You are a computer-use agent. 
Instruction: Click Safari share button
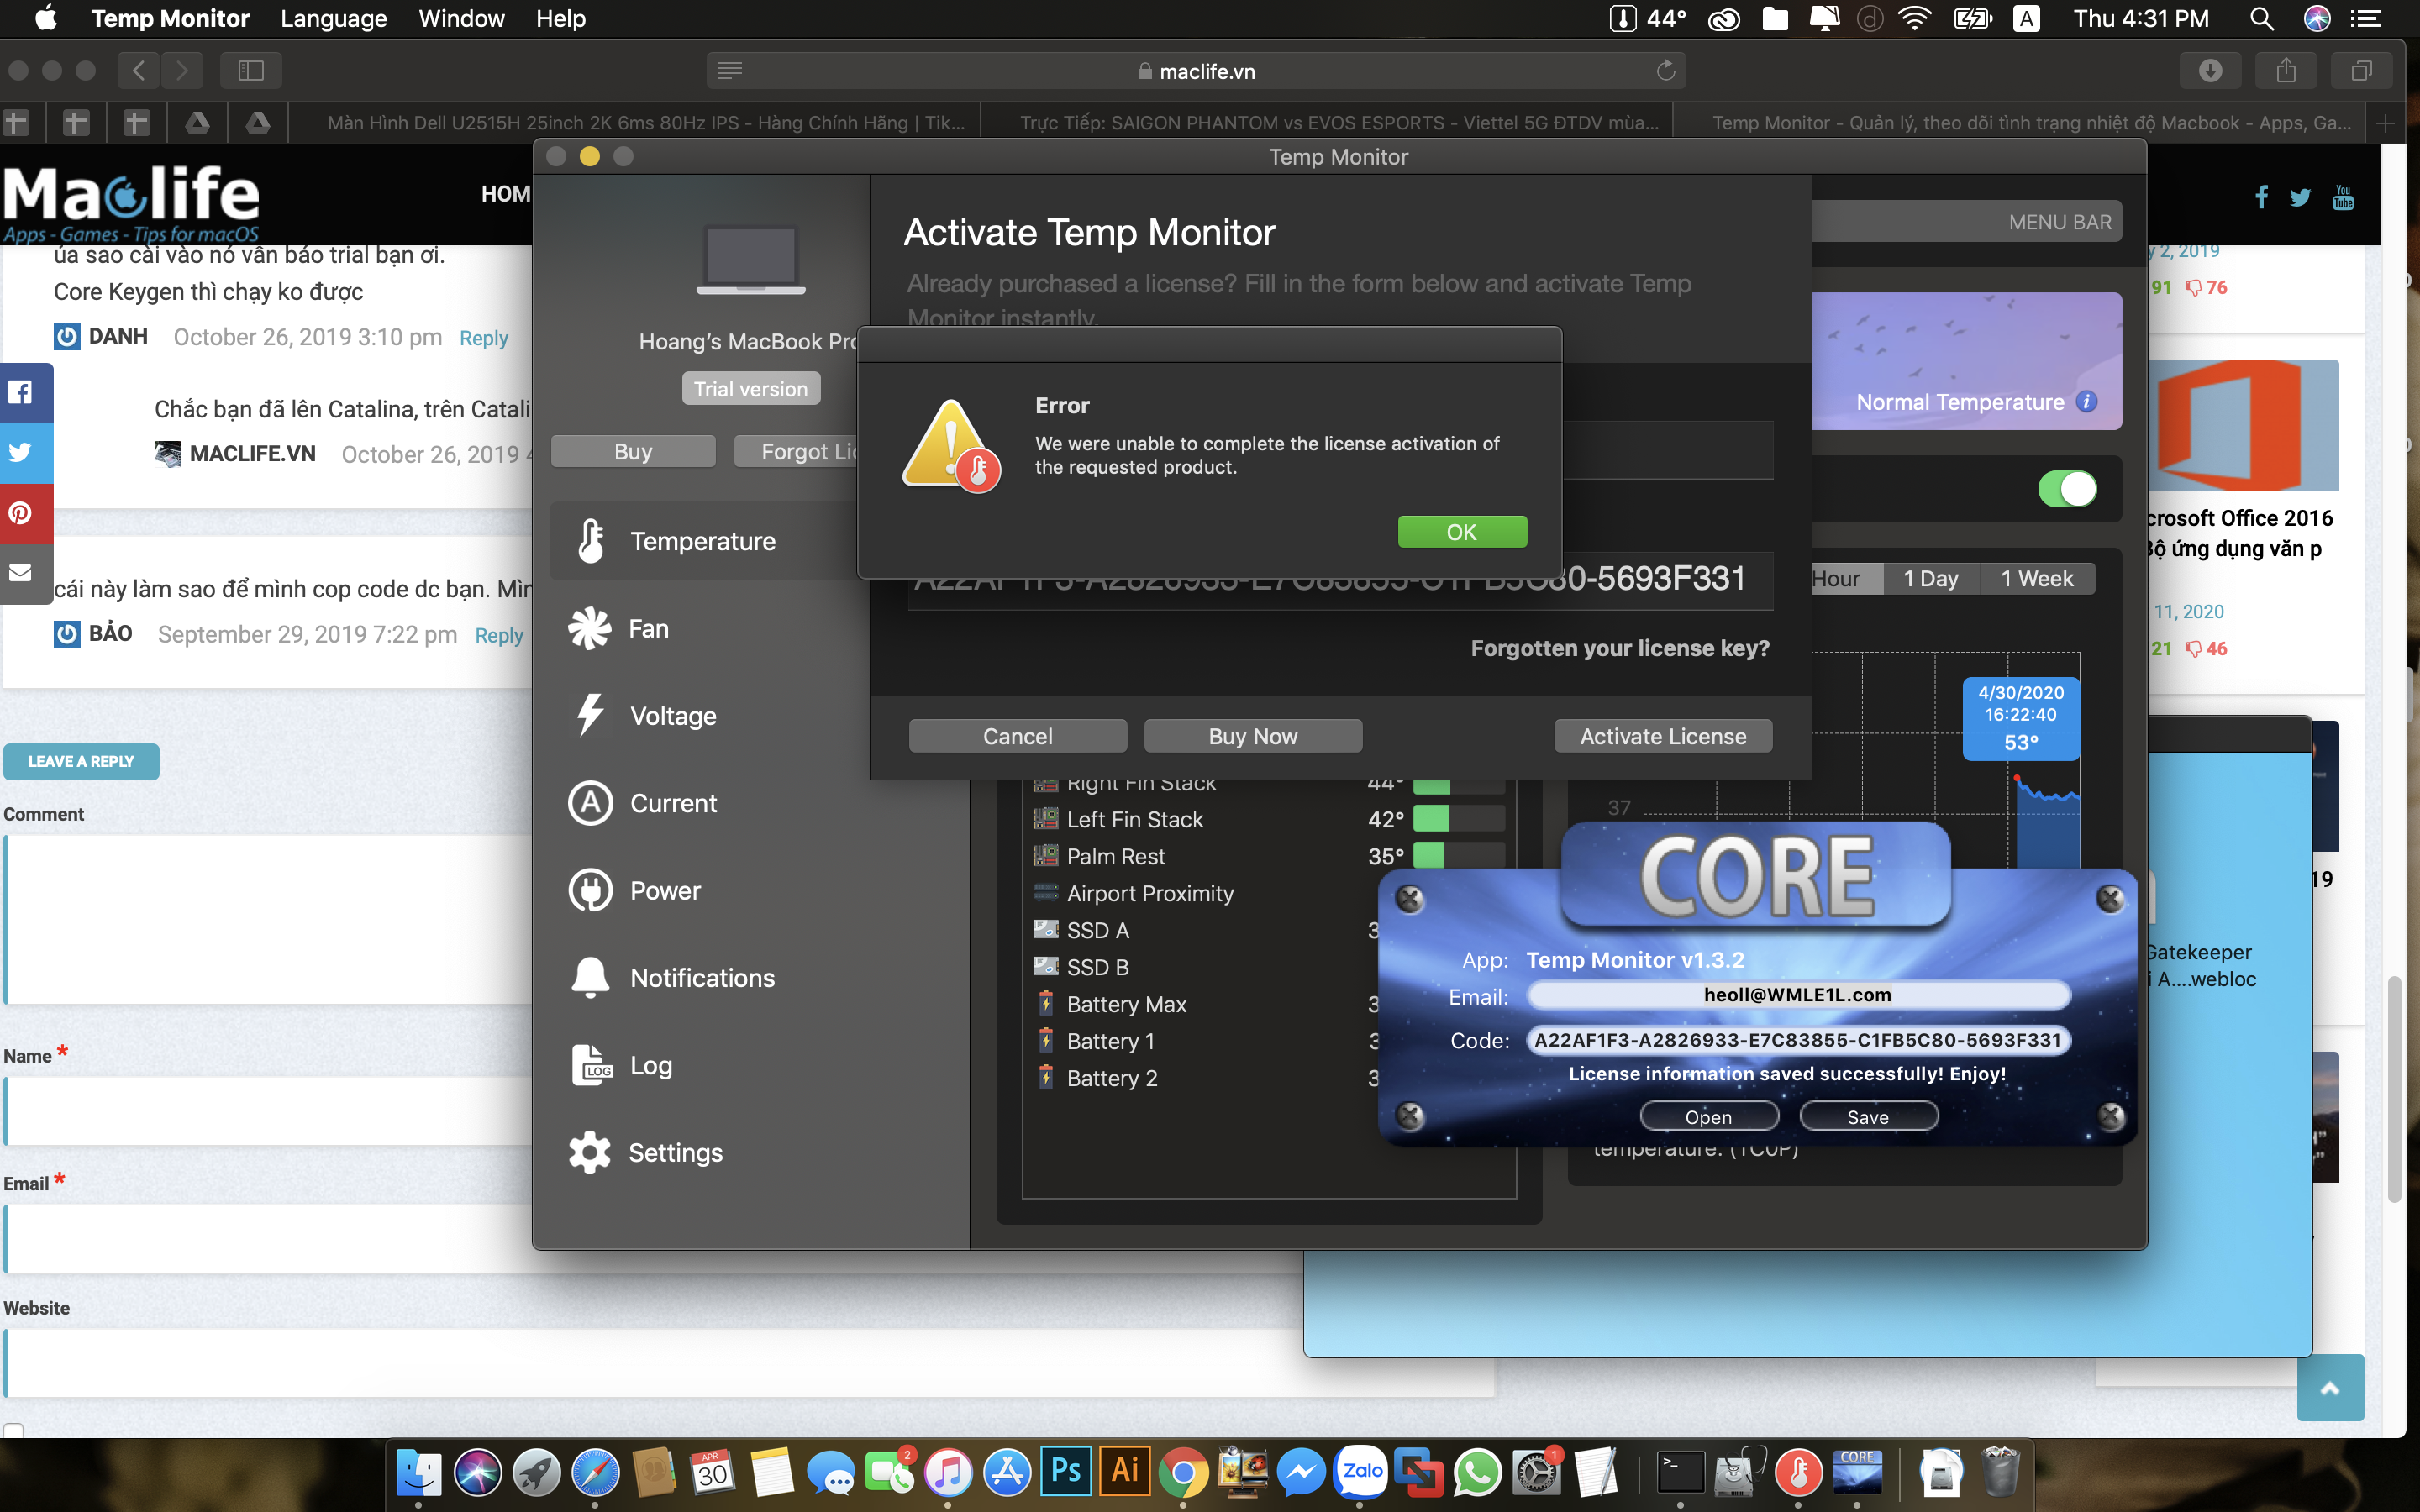[2286, 70]
